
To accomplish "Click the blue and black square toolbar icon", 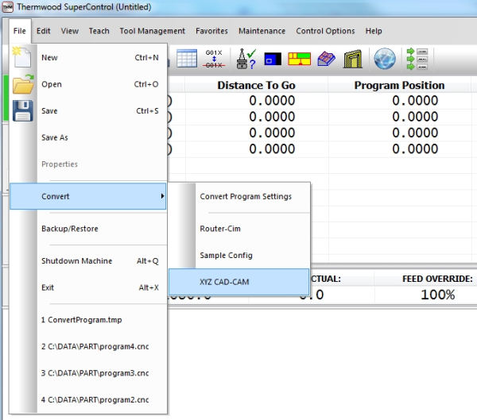I will coord(273,59).
